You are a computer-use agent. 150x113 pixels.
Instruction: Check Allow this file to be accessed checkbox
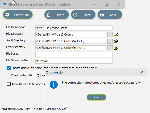point(9,84)
